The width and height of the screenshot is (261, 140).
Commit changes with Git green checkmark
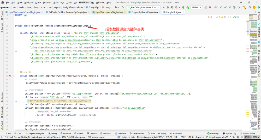[226, 7]
